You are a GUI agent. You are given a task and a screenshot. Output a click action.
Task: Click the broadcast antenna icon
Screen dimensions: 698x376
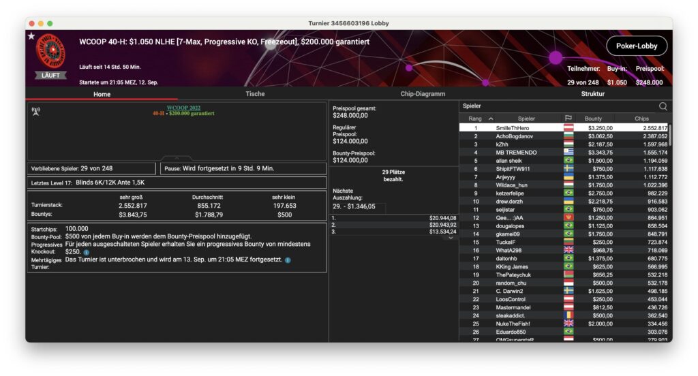35,110
